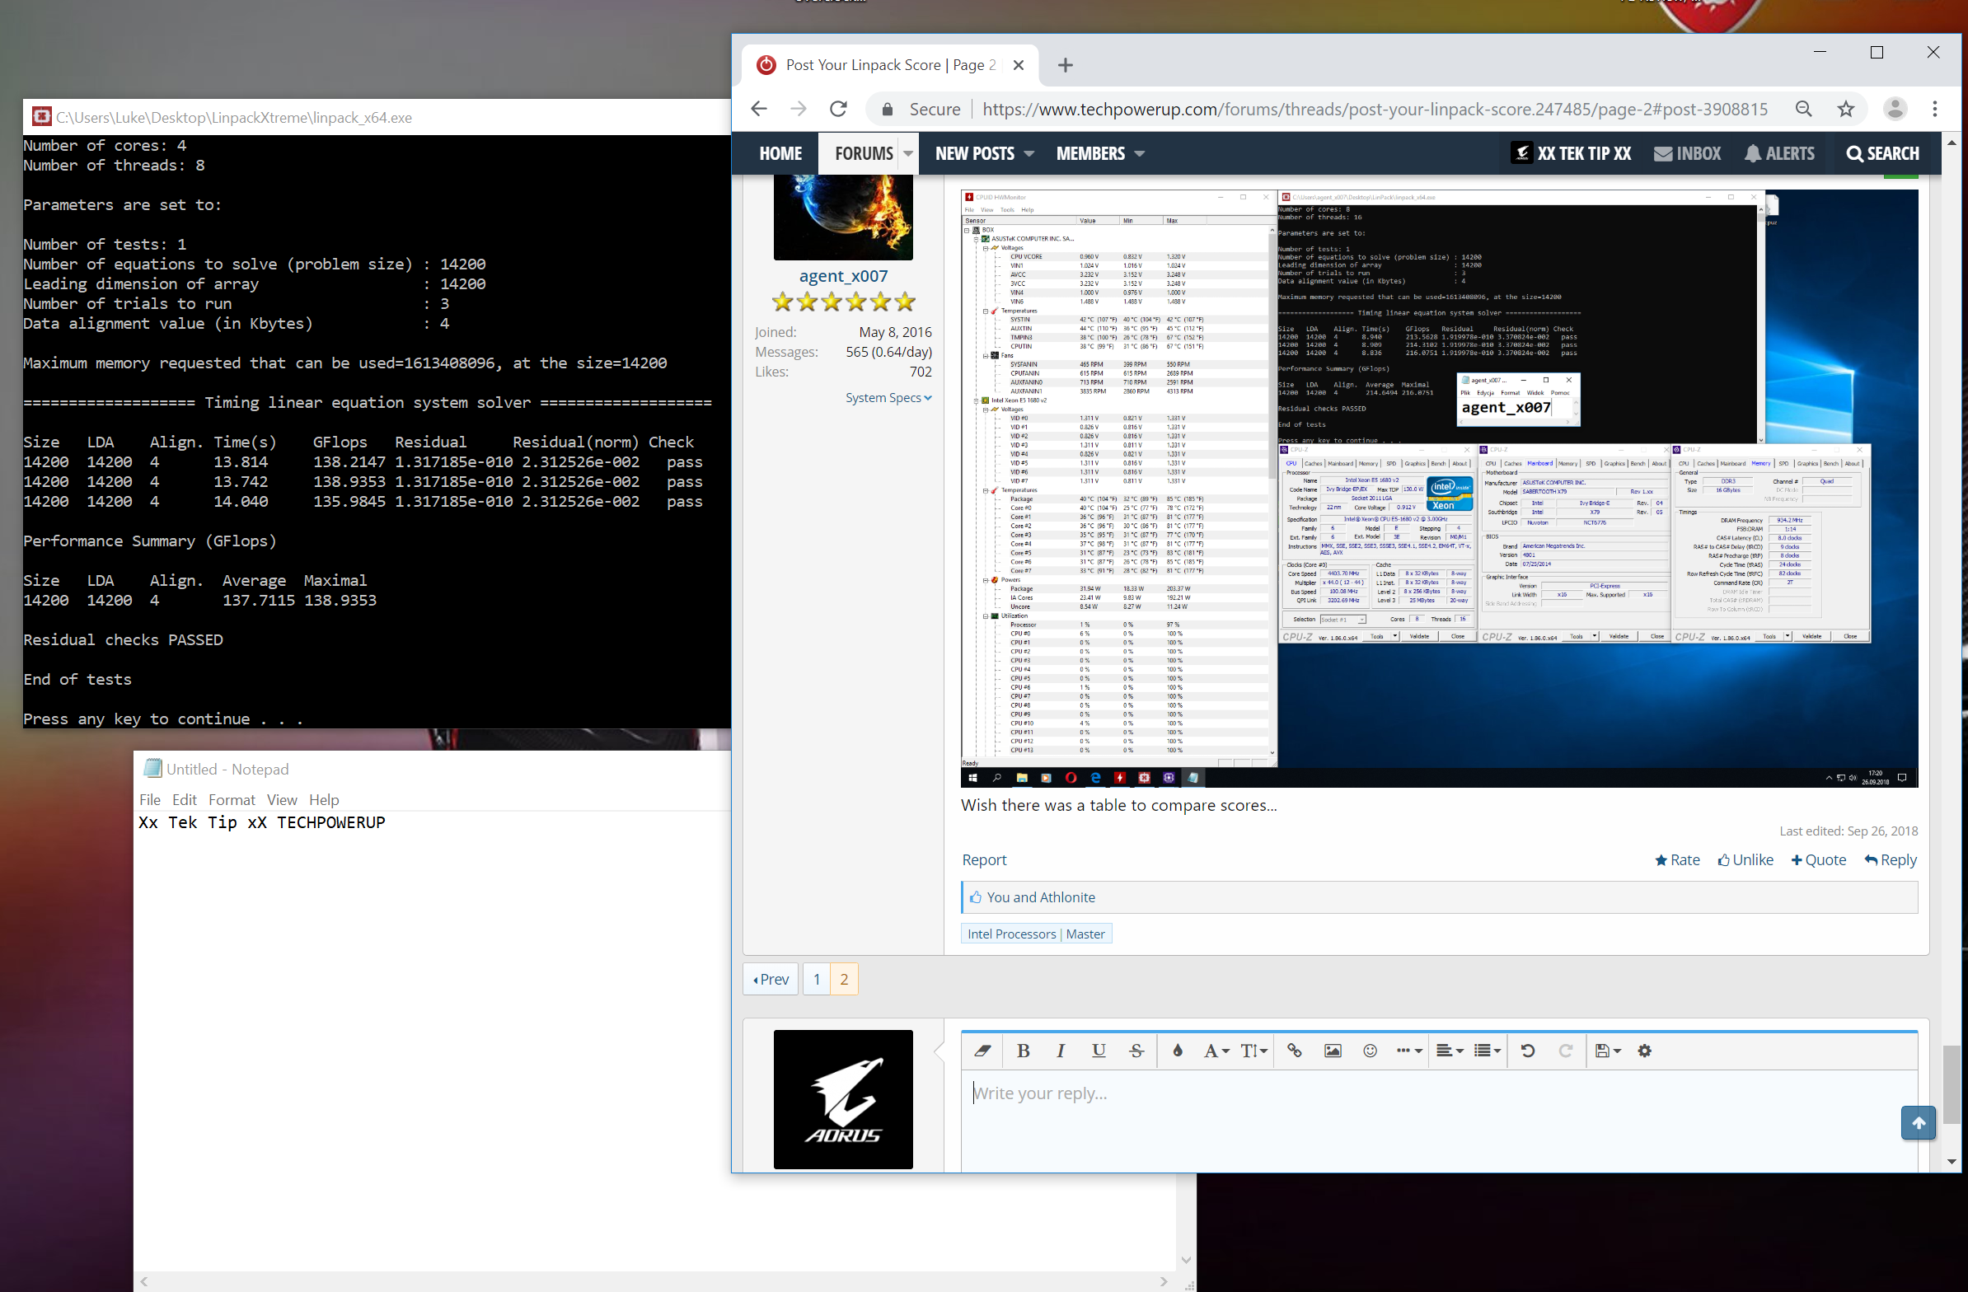
Task: Rate the post with star Rate
Action: [x=1677, y=859]
